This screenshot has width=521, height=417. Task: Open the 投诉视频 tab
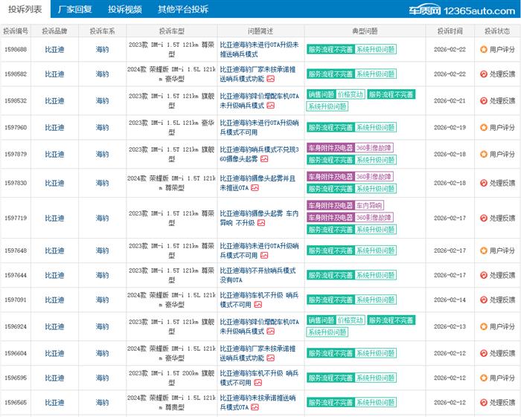[124, 10]
